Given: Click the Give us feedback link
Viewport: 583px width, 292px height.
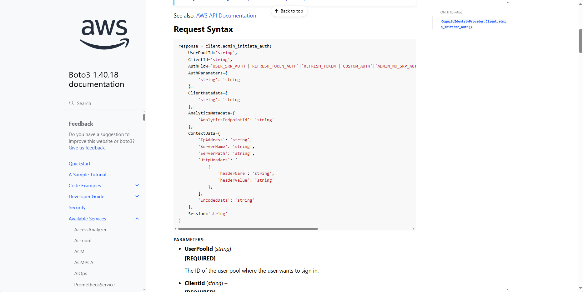Looking at the screenshot, I should pos(87,148).
